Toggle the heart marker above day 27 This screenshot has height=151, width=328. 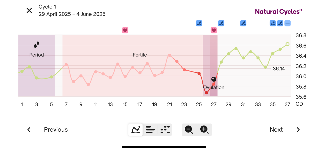tap(214, 30)
